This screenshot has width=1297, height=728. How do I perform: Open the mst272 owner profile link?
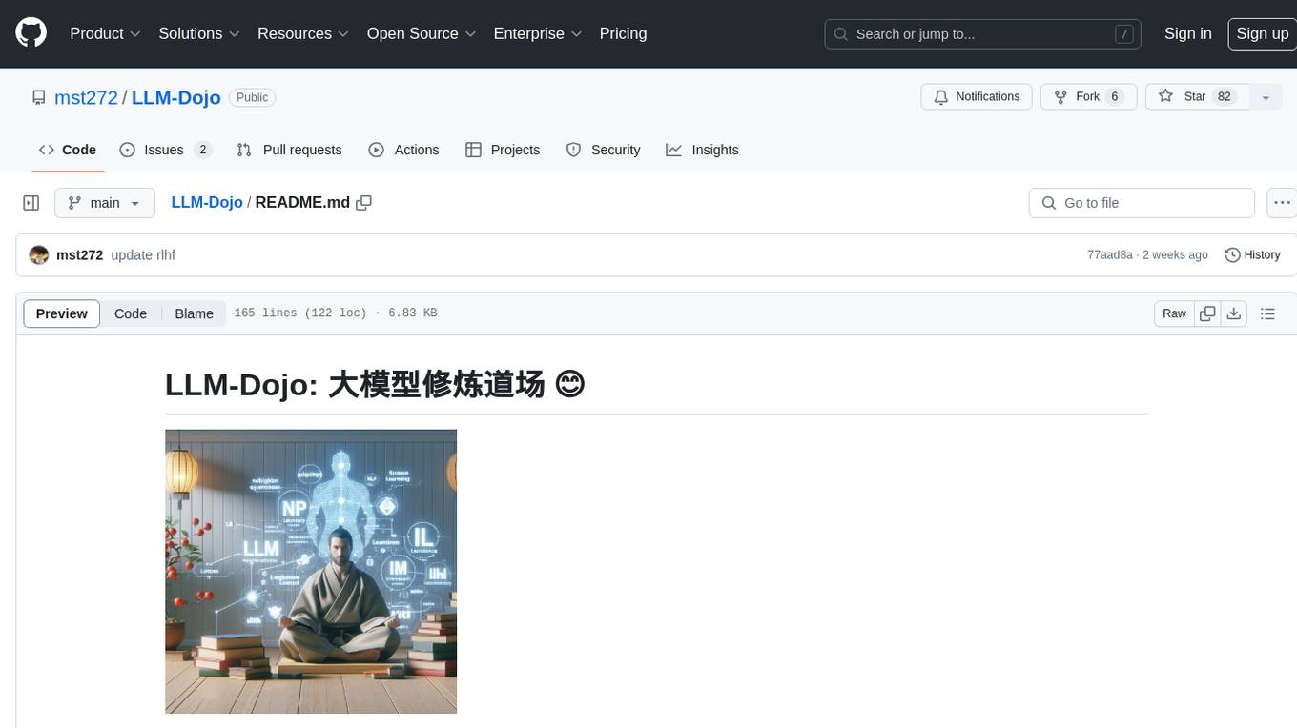click(x=87, y=97)
